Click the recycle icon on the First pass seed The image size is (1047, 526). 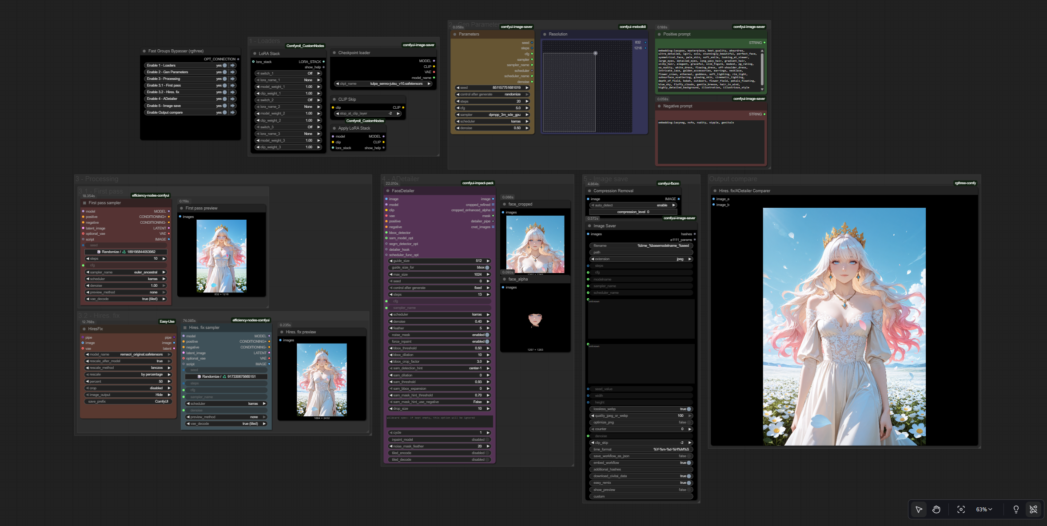[x=124, y=252]
